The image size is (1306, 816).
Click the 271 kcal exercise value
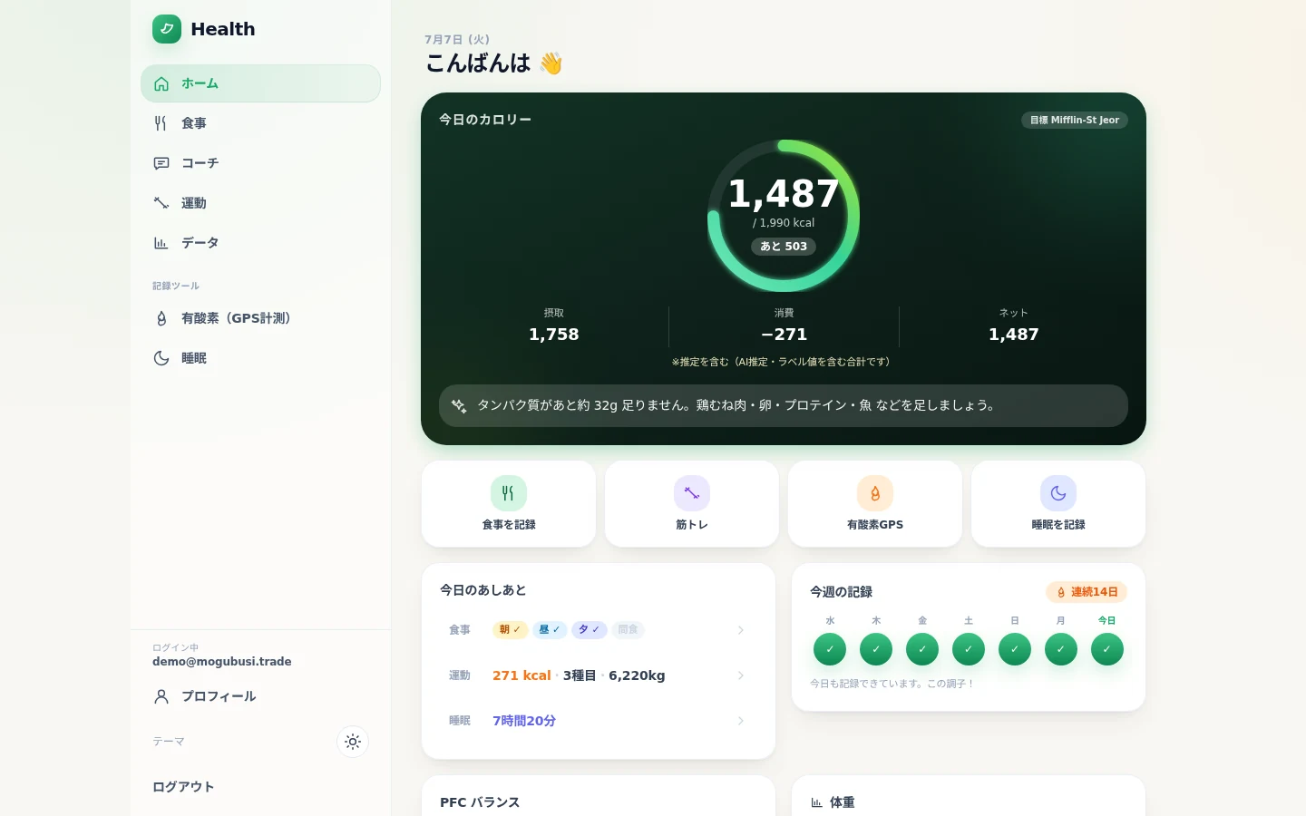point(521,675)
